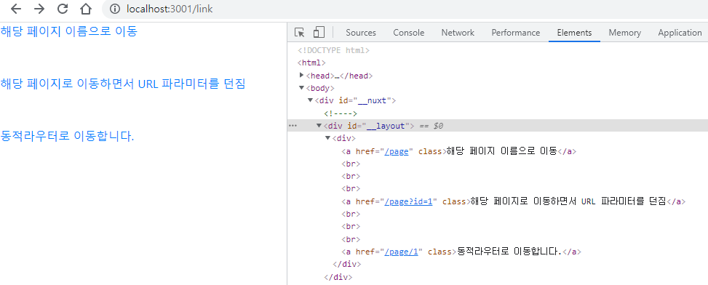This screenshot has height=285, width=708.
Task: Switch to the Sources tab
Action: point(361,33)
